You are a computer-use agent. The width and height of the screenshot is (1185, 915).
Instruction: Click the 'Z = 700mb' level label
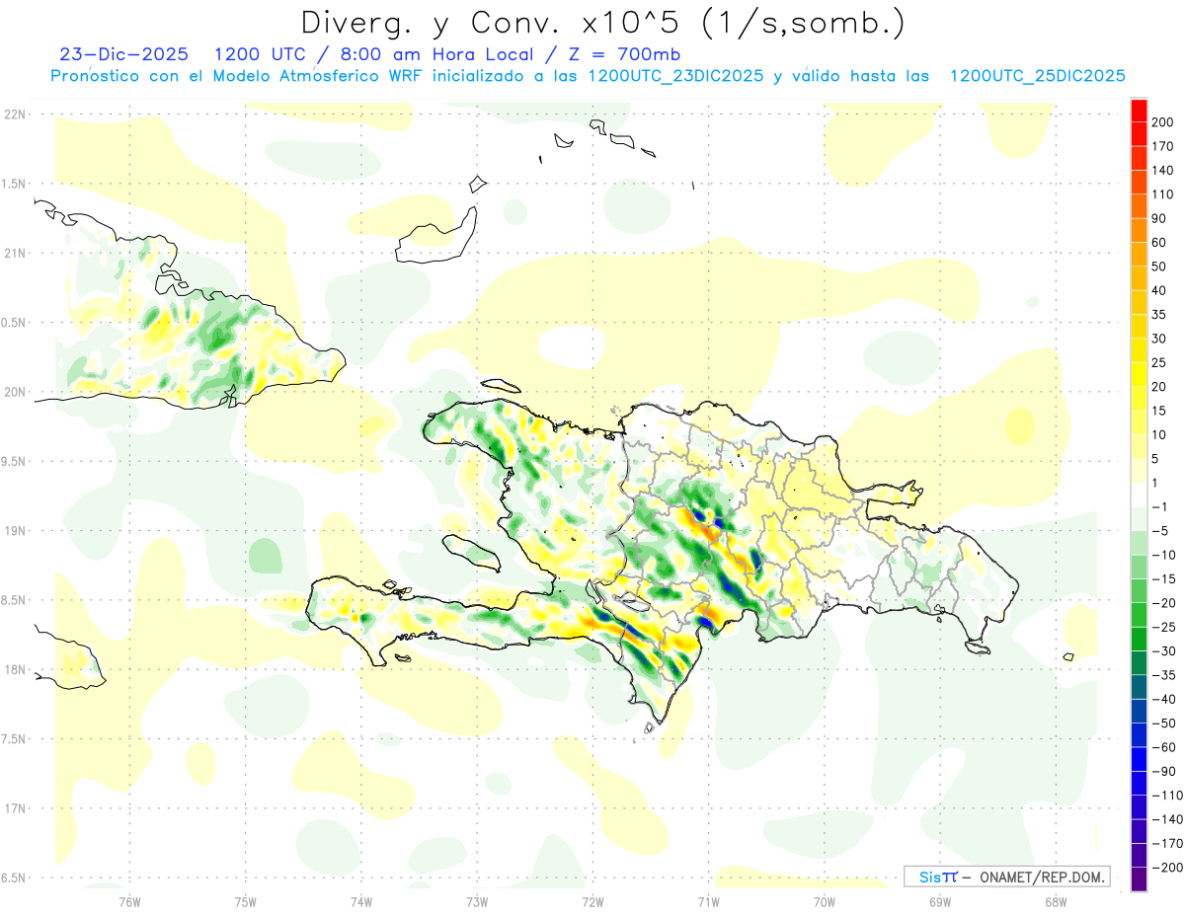(x=624, y=54)
